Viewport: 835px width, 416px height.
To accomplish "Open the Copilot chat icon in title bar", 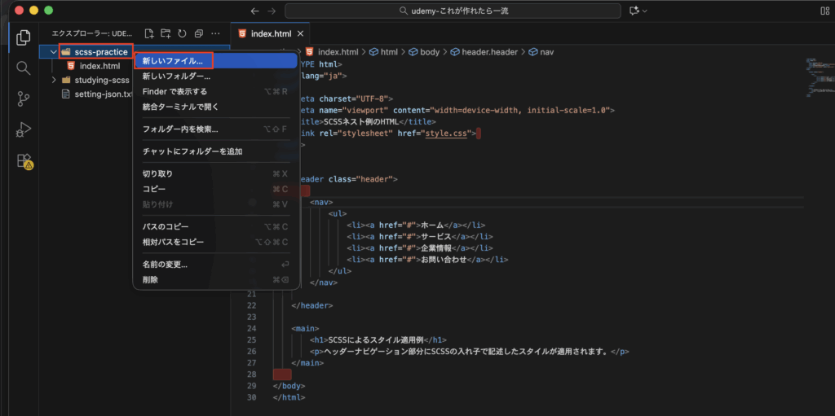I will click(633, 11).
